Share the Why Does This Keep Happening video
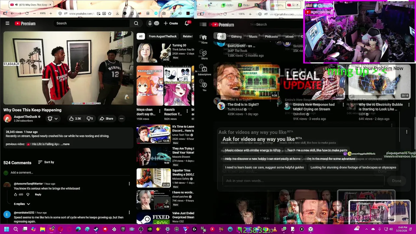416x234 pixels. point(106,119)
